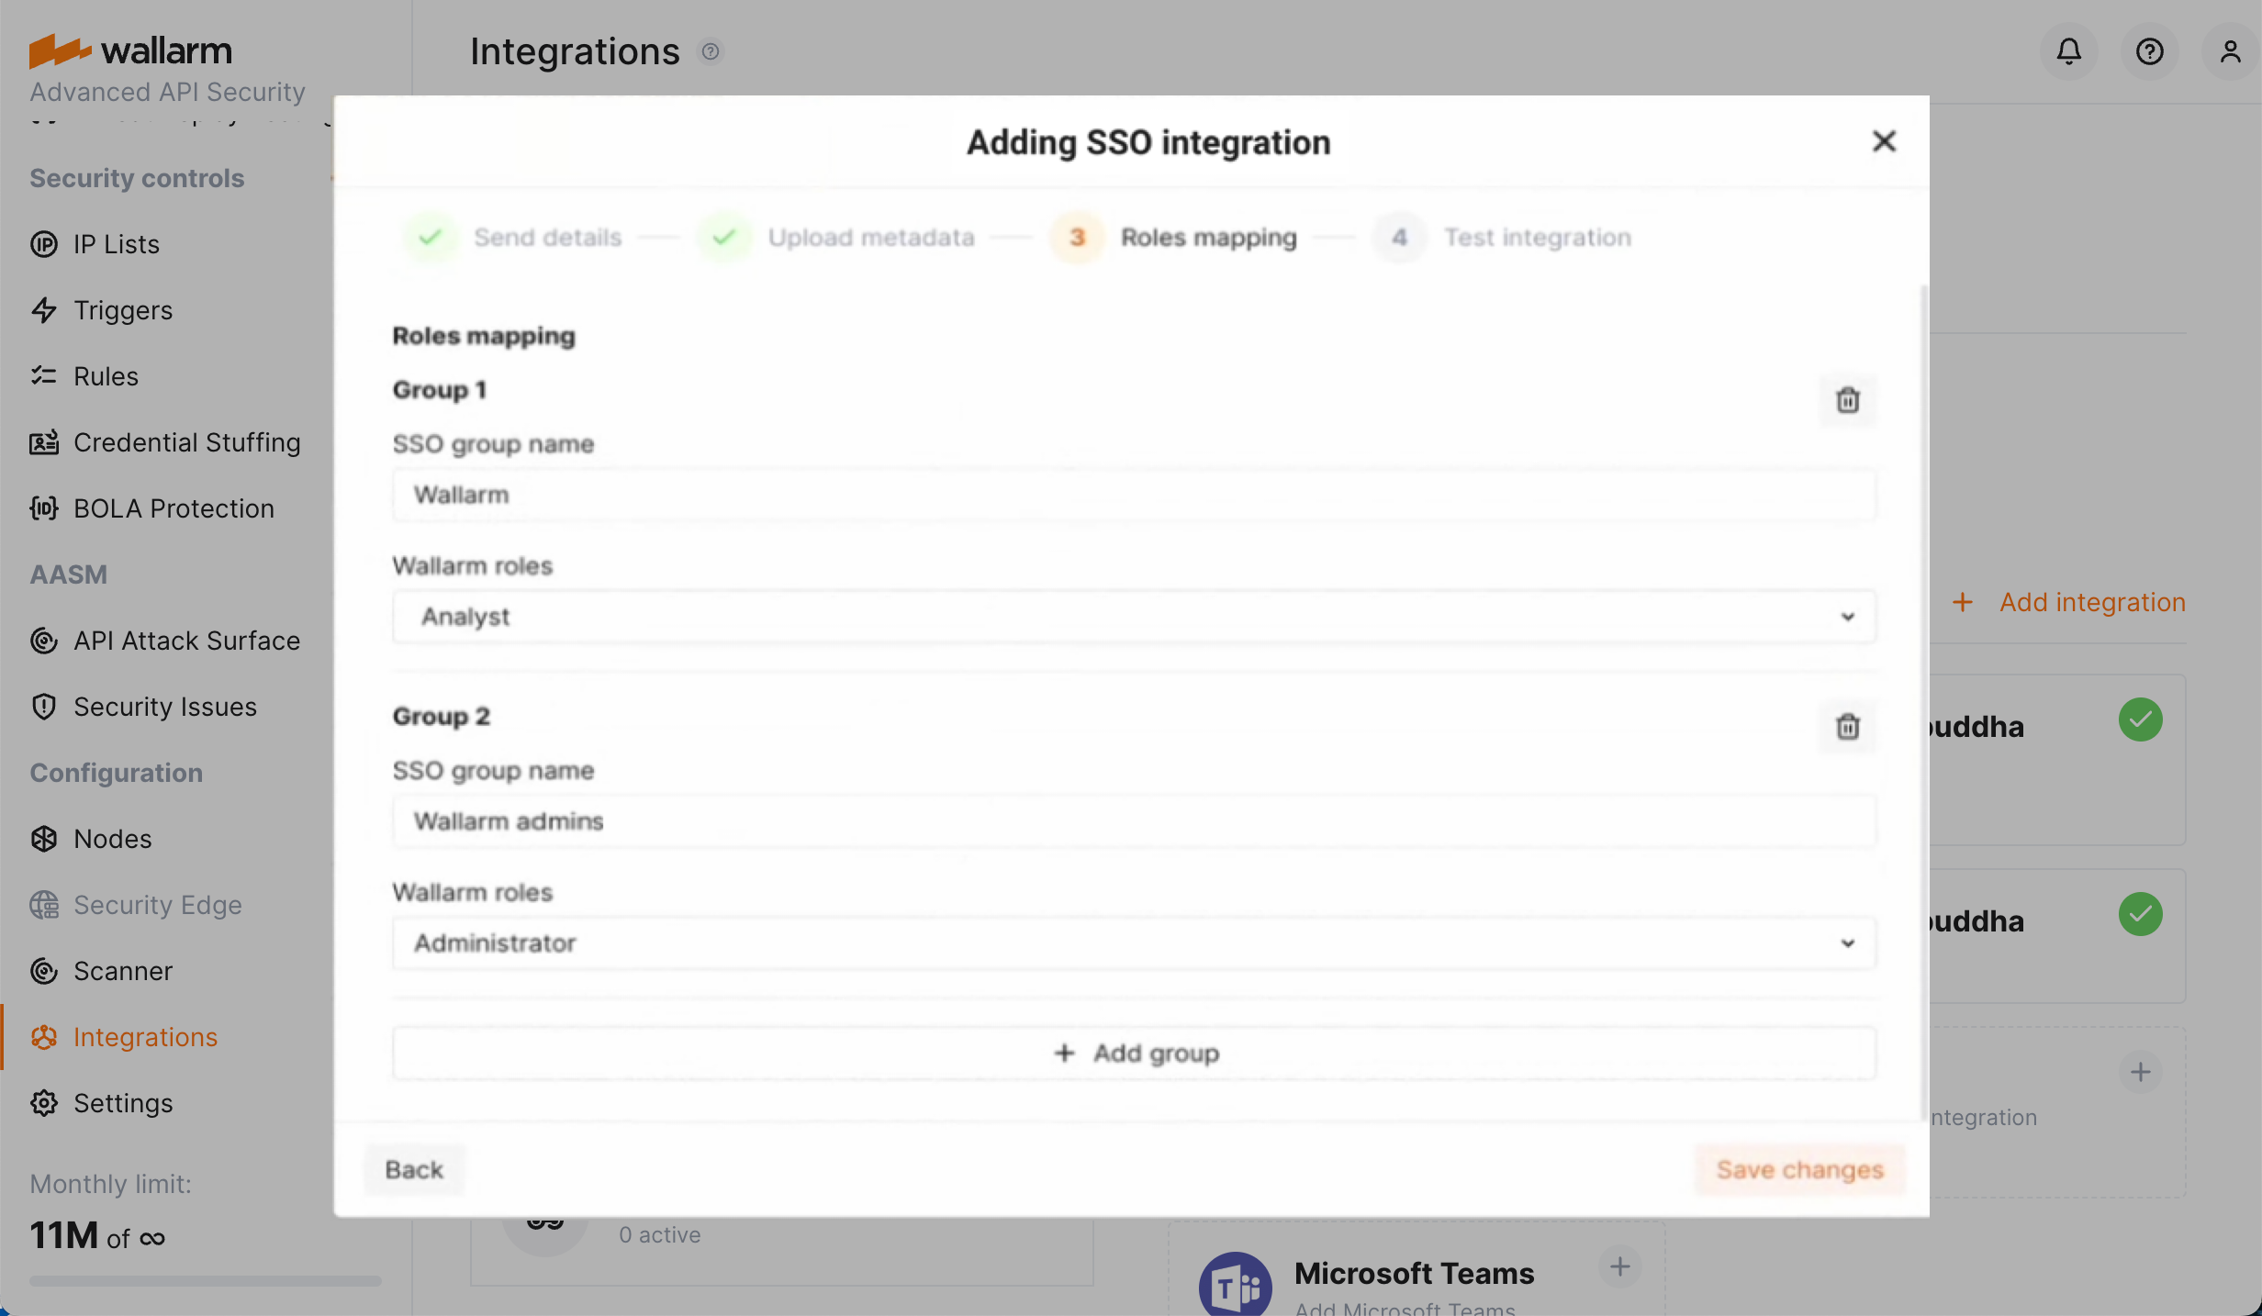Navigate to Credential Stuffing

coord(186,441)
